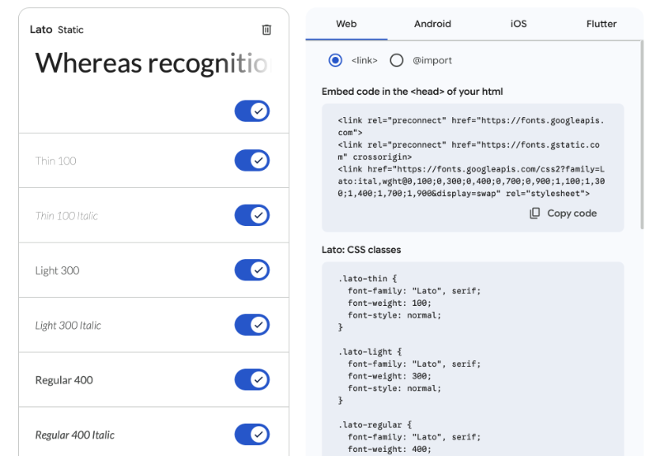Image resolution: width=660 pixels, height=456 pixels.
Task: Click the '.lato-regular {' code line
Action: [375, 425]
